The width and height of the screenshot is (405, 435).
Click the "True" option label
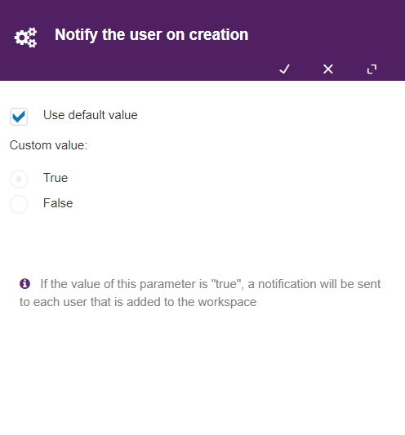tap(56, 178)
